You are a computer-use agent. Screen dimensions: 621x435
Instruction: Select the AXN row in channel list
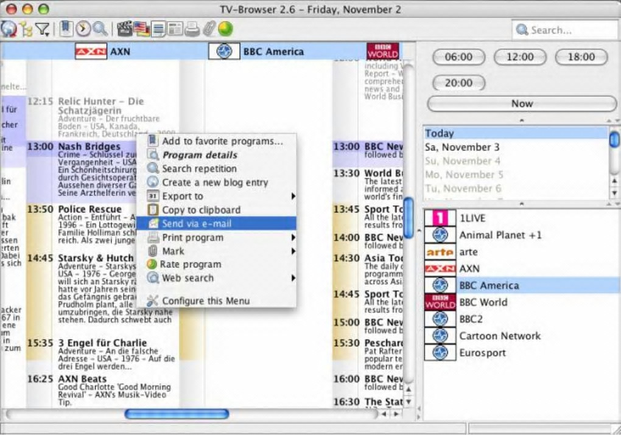click(522, 269)
